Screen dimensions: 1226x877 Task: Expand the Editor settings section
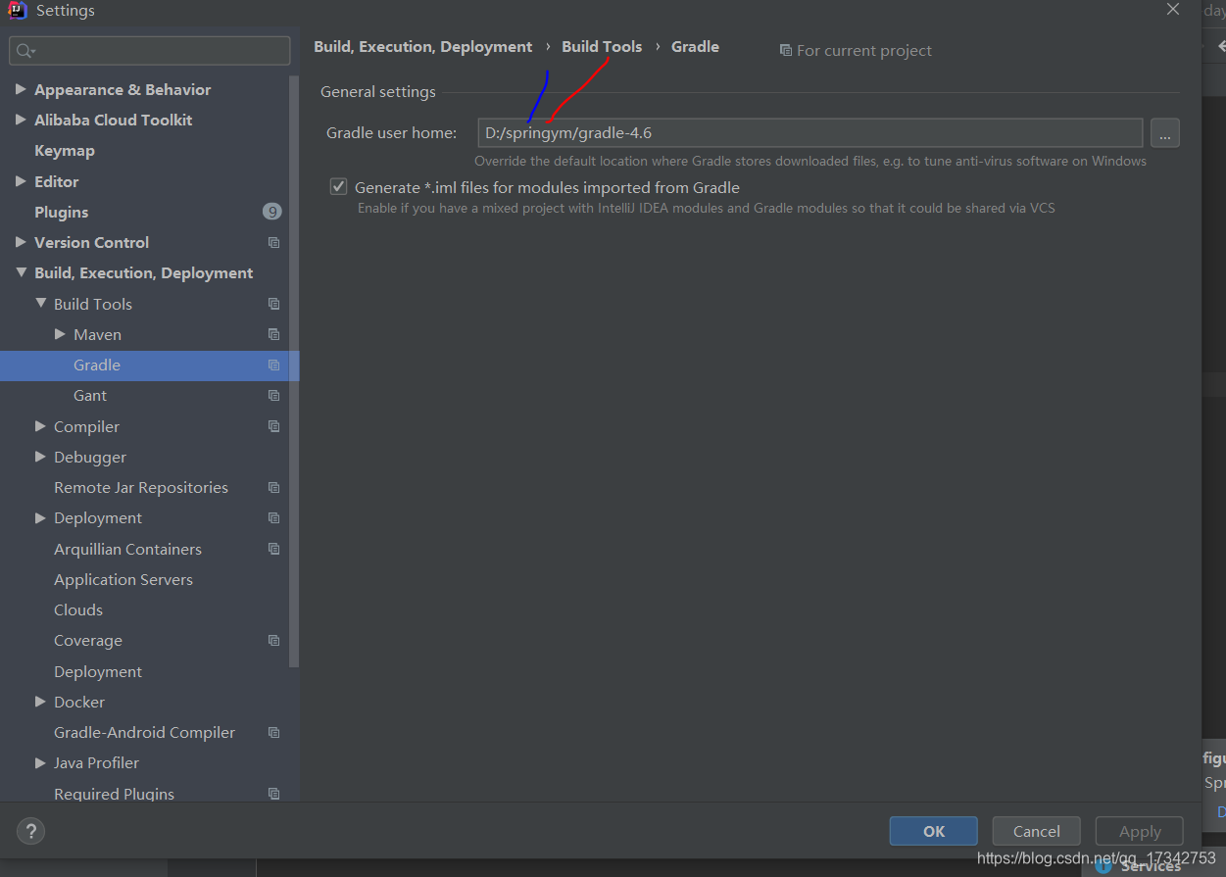point(21,181)
